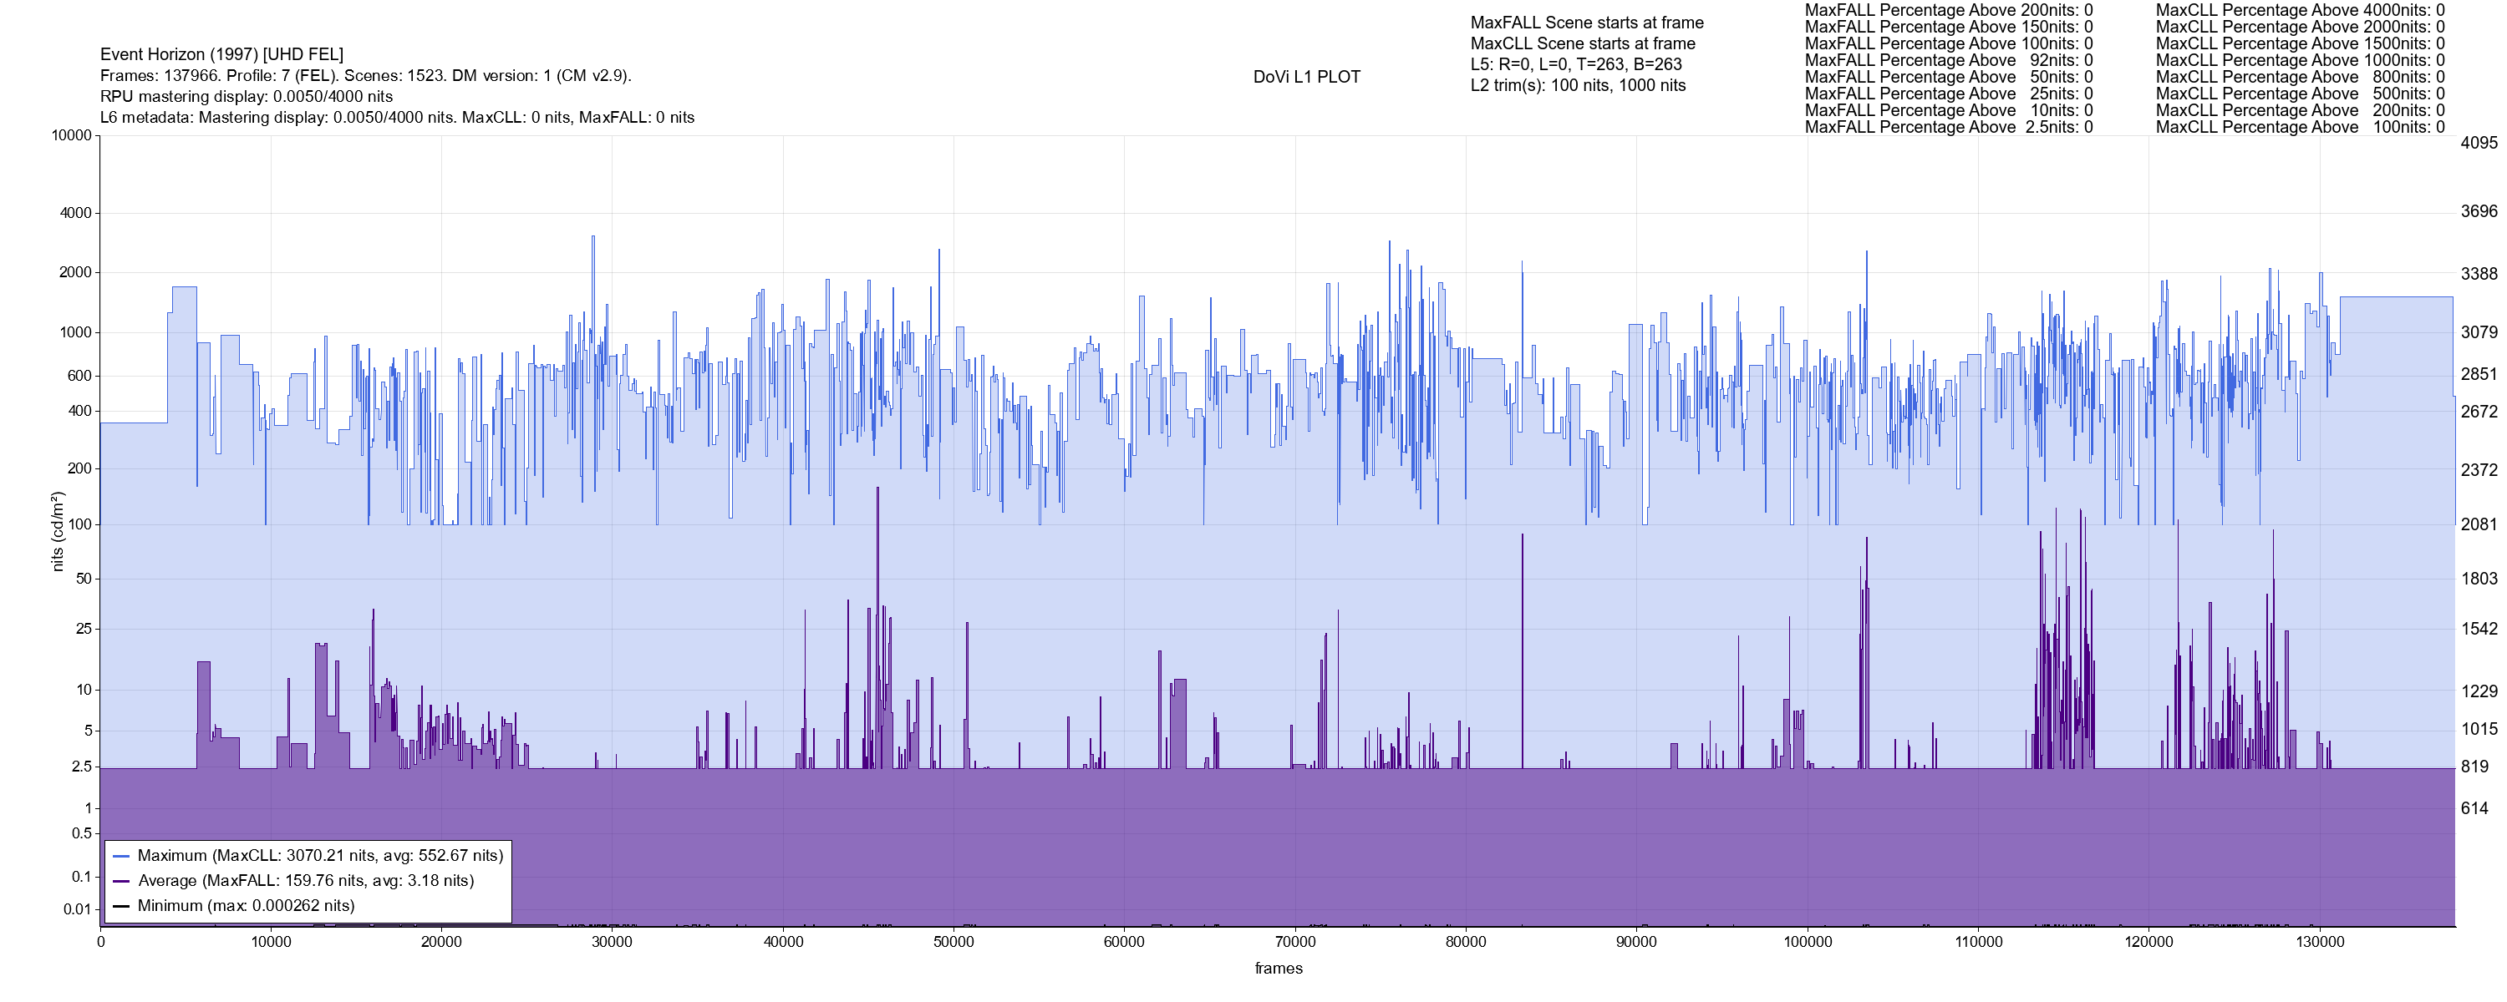2507x1002 pixels.
Task: Click the 10000 nits tick on y-axis
Action: coord(71,135)
